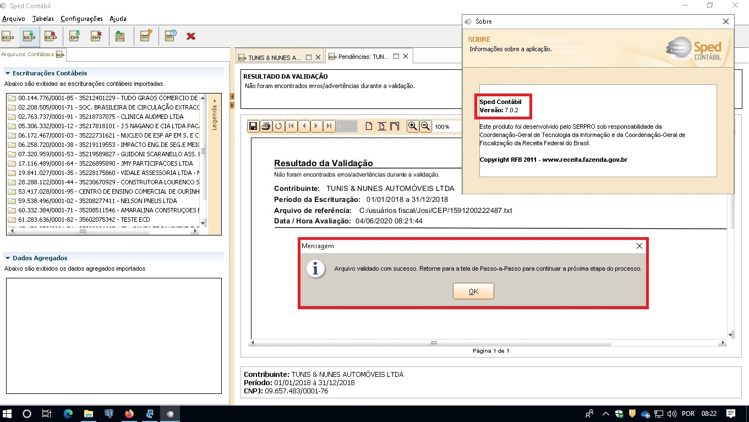Viewport: 749px width, 422px height.
Task: Open the Ajuda menu
Action: click(x=118, y=19)
